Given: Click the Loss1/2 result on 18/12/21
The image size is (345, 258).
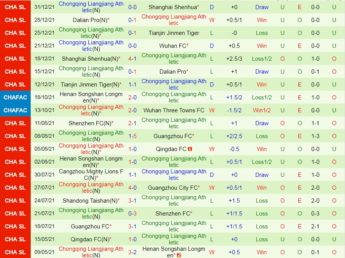Looking at the screenshot, I should pyautogui.click(x=262, y=59).
